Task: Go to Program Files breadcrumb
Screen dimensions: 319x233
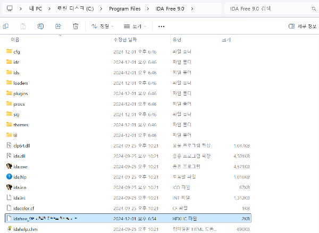Action: click(x=125, y=8)
